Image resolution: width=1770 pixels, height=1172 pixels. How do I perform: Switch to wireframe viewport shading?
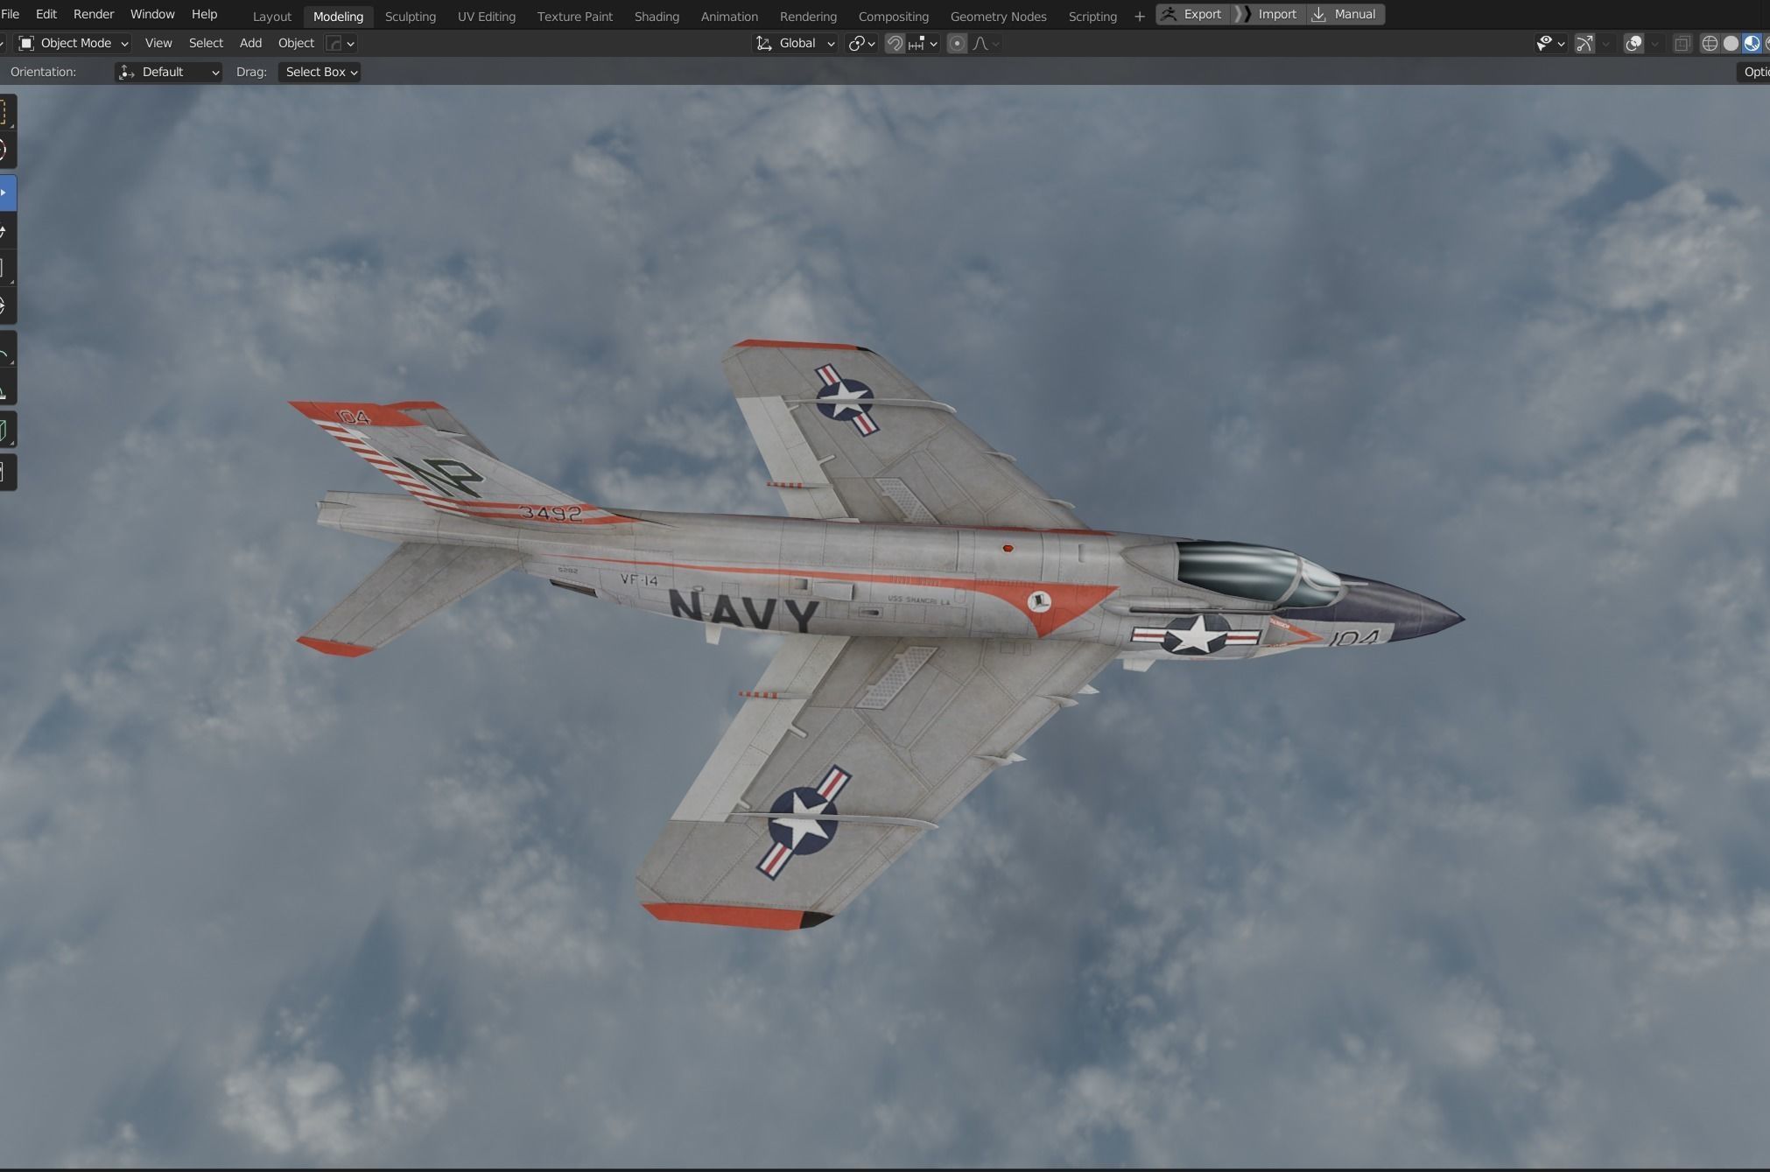1710,43
